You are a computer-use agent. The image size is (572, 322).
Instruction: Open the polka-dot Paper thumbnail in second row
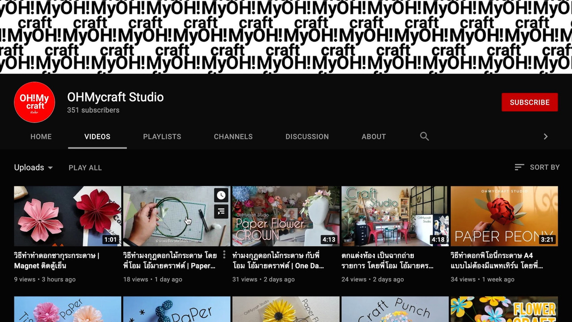(177, 309)
